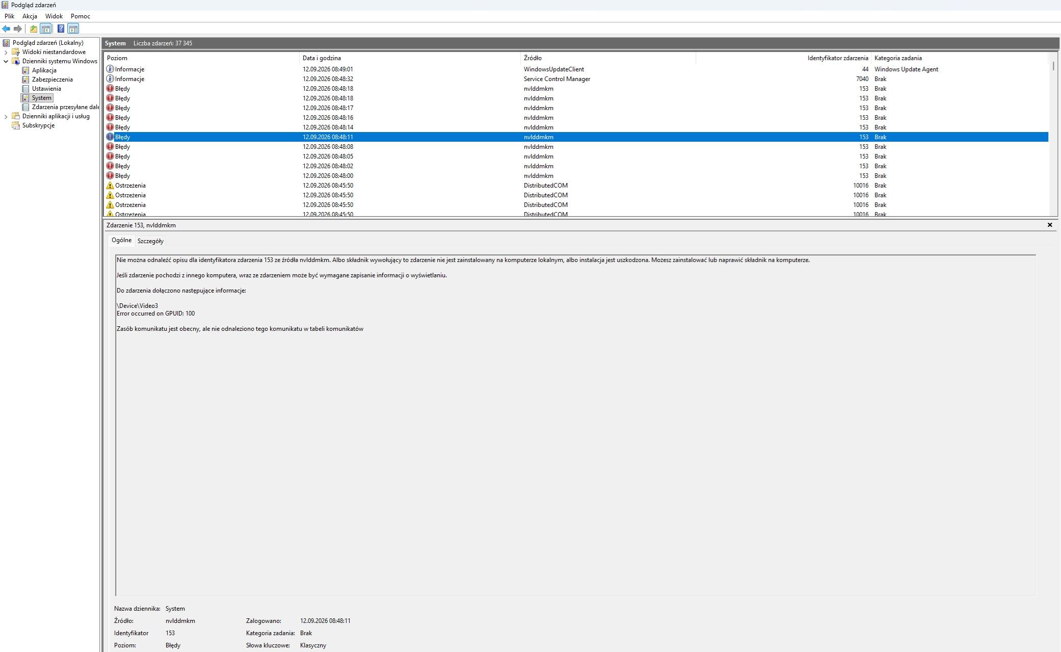Click the event list vertical scrollbar
The width and height of the screenshot is (1061, 652).
coord(1053,134)
